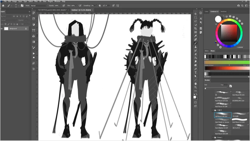The height and width of the screenshot is (141, 250).
Task: Click the layer filter search field
Action: [x=6, y=16]
